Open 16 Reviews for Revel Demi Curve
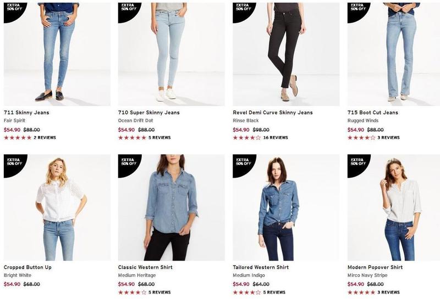440x299 pixels. pyautogui.click(x=276, y=138)
